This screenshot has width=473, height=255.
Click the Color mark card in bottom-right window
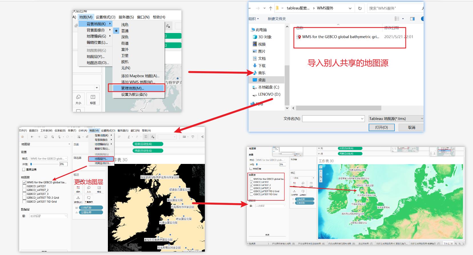pyautogui.click(x=294, y=184)
